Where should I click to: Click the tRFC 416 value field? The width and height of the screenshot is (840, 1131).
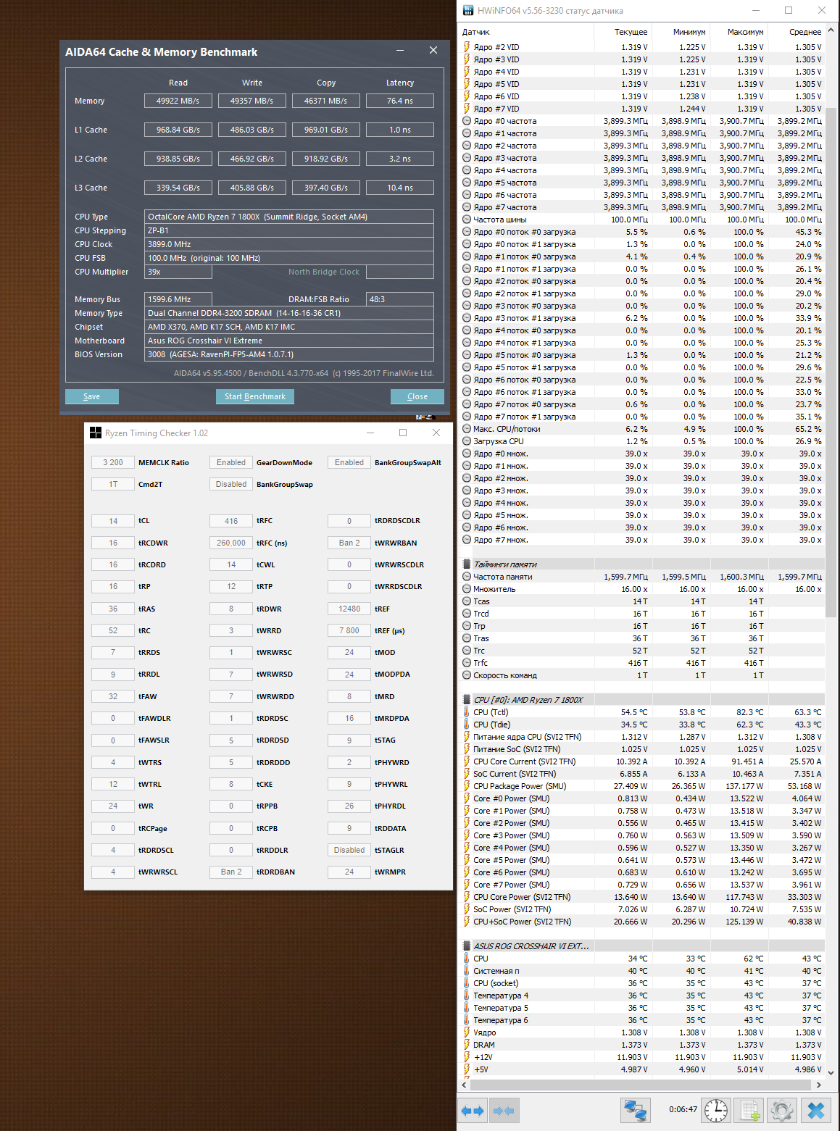(x=231, y=521)
